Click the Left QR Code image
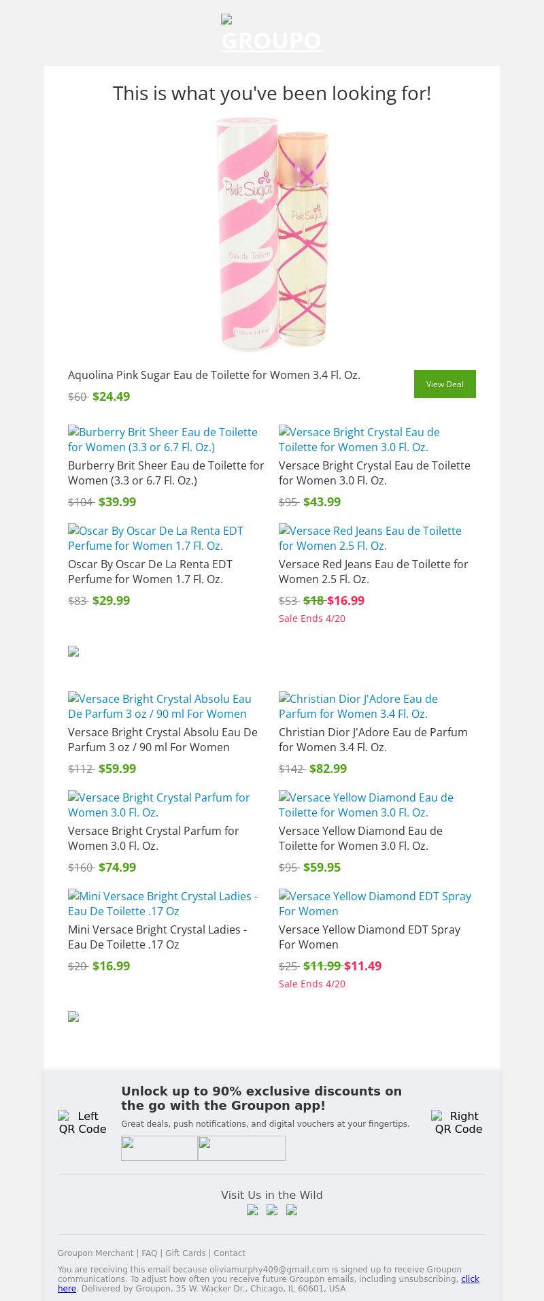544x1301 pixels. pos(83,1122)
